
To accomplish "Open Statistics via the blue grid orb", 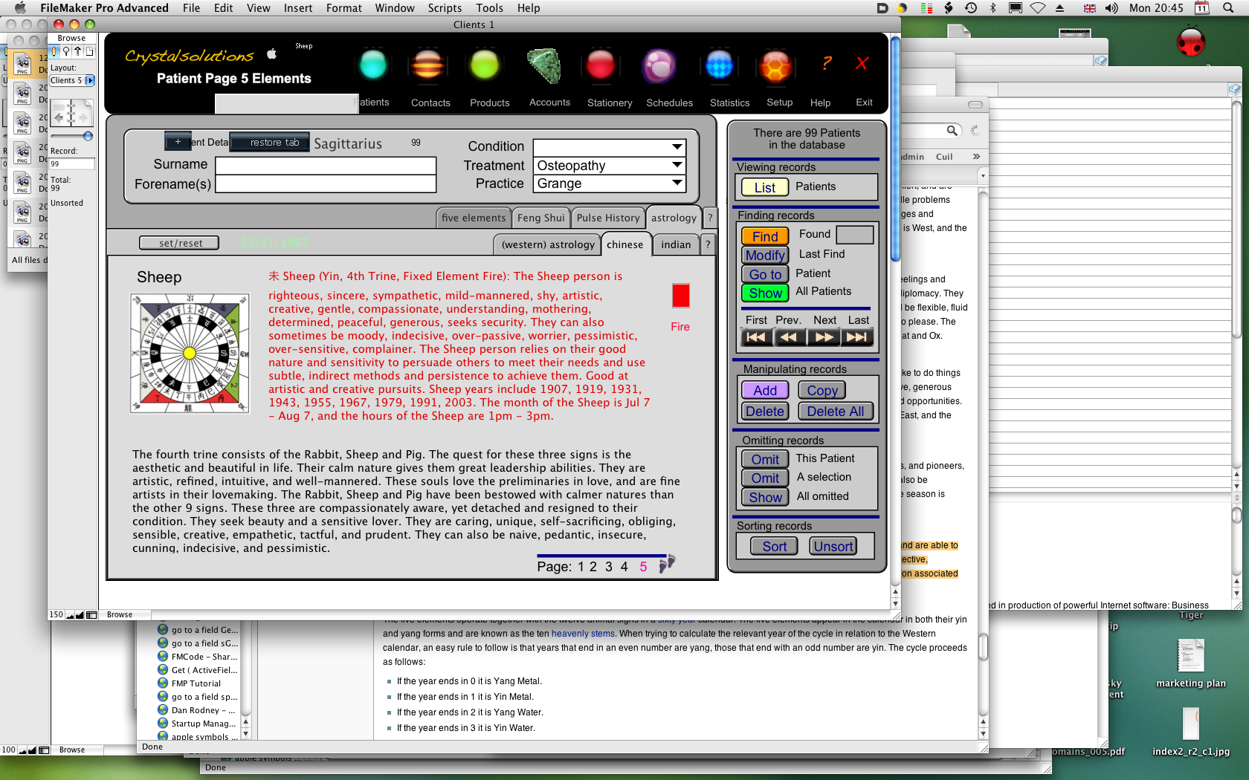I will coord(719,65).
